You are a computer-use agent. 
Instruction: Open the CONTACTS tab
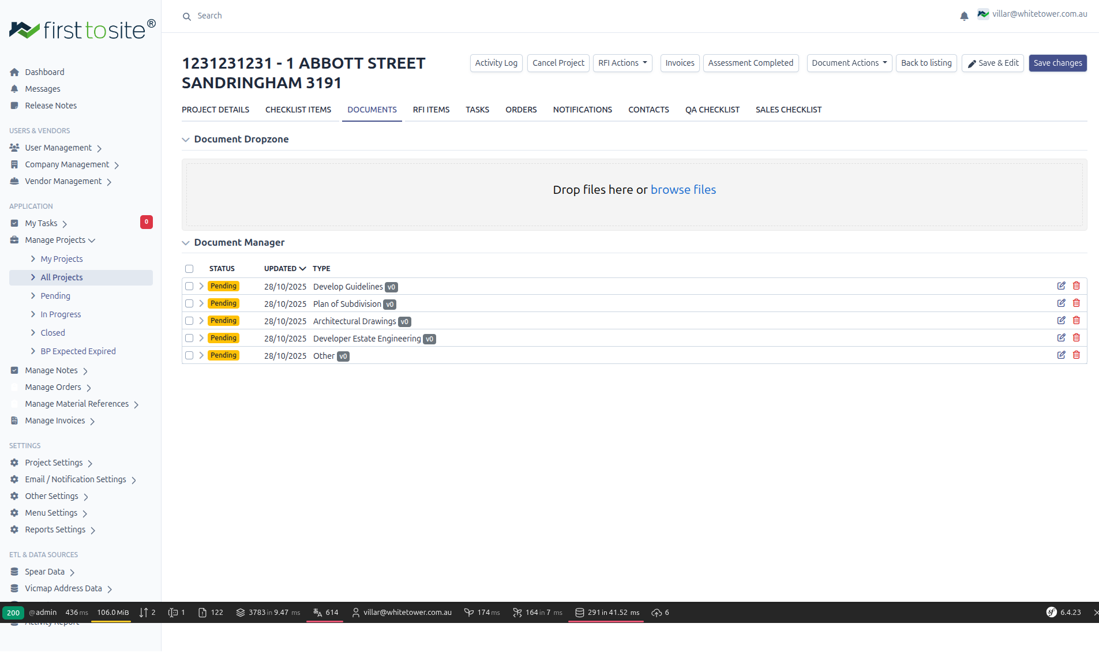648,110
